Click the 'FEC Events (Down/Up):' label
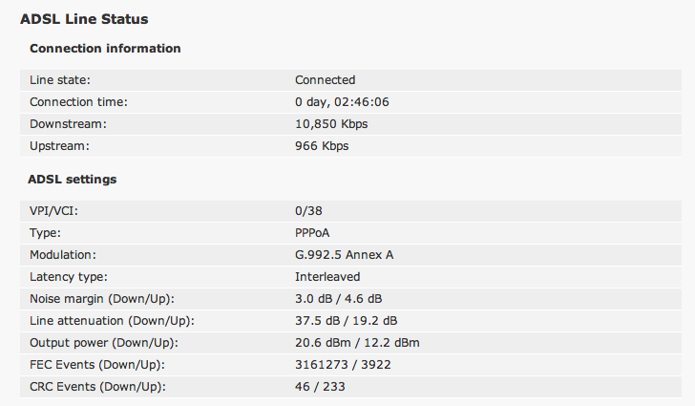Screen dimensions: 695x406 coord(97,365)
